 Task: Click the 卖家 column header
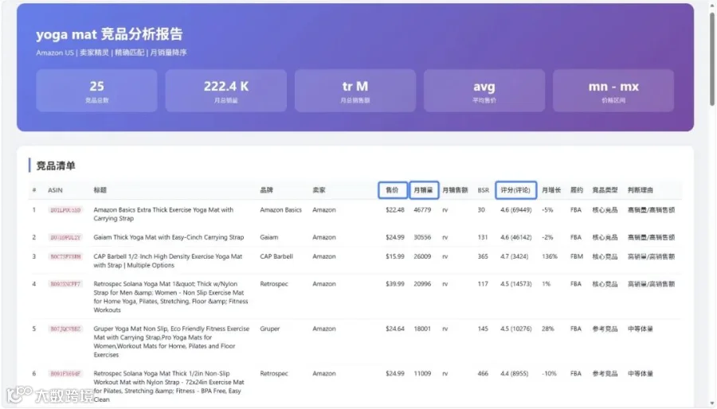pos(319,190)
